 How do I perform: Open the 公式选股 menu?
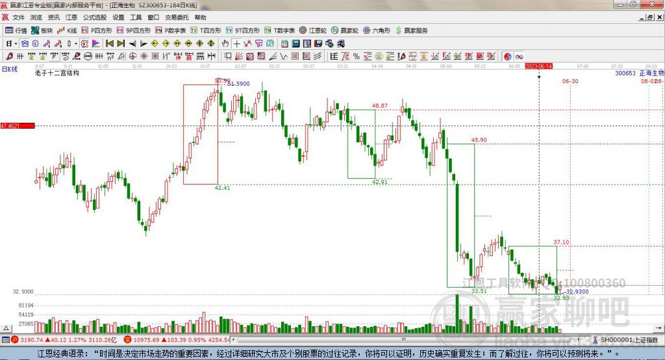pyautogui.click(x=95, y=18)
